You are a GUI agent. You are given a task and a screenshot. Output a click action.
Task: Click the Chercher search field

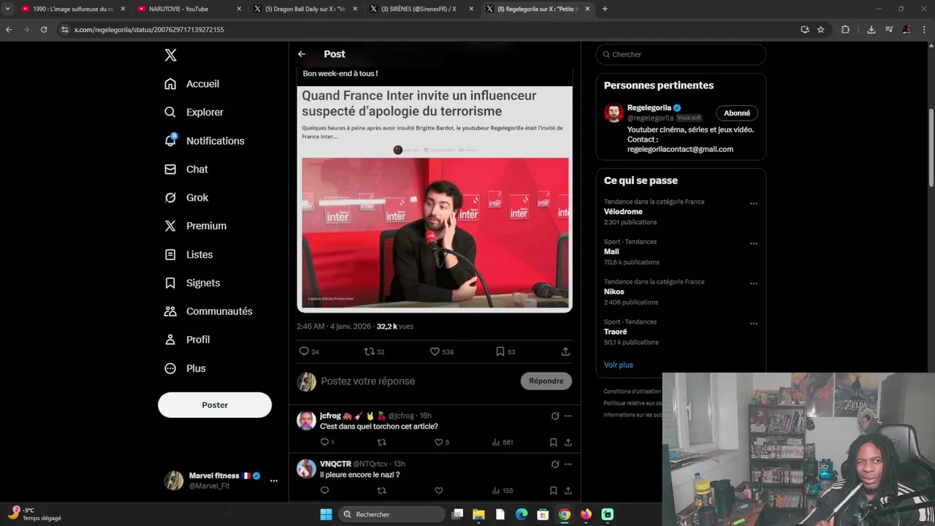(x=681, y=54)
